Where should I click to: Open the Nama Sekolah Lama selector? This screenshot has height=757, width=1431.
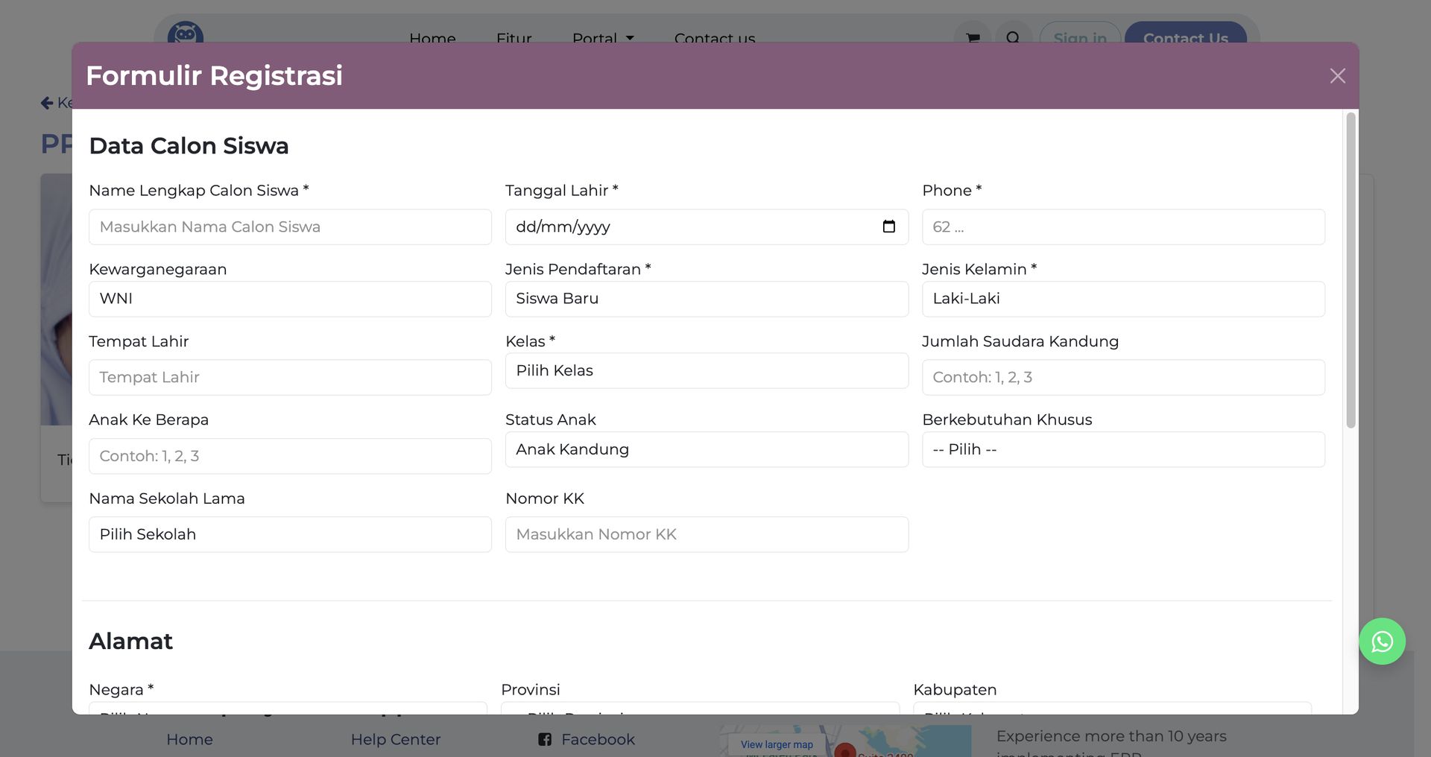point(290,535)
